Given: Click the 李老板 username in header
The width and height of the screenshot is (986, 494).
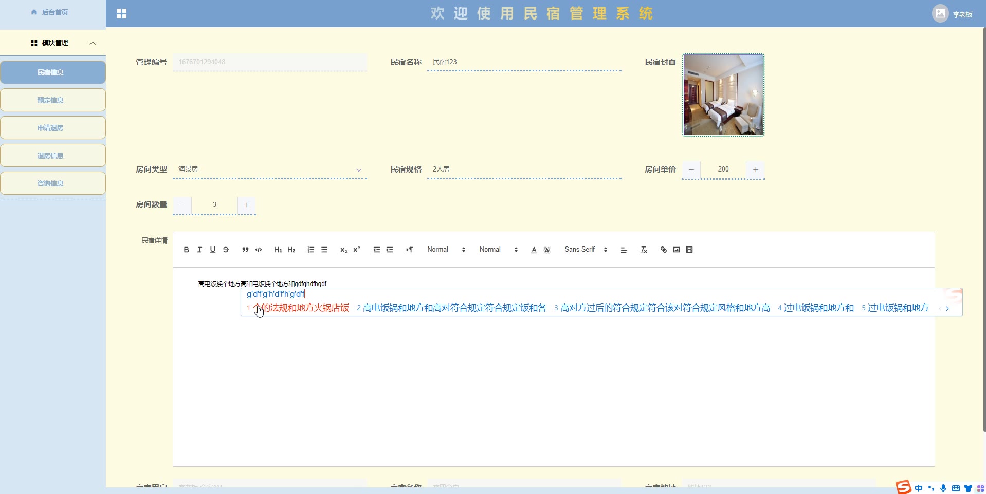Looking at the screenshot, I should point(962,14).
